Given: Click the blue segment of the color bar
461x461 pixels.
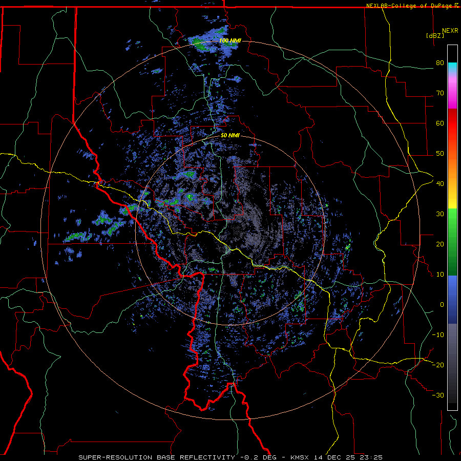Looking at the screenshot, I should coord(452,300).
